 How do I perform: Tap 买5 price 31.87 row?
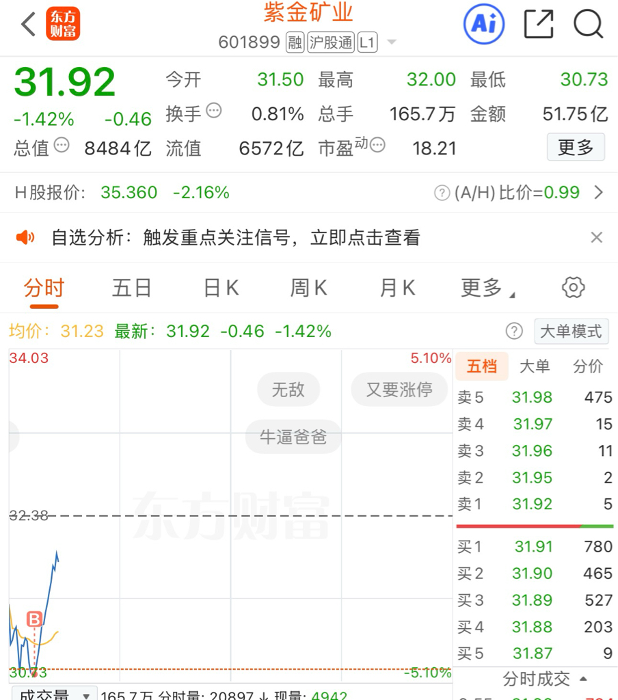coord(535,654)
